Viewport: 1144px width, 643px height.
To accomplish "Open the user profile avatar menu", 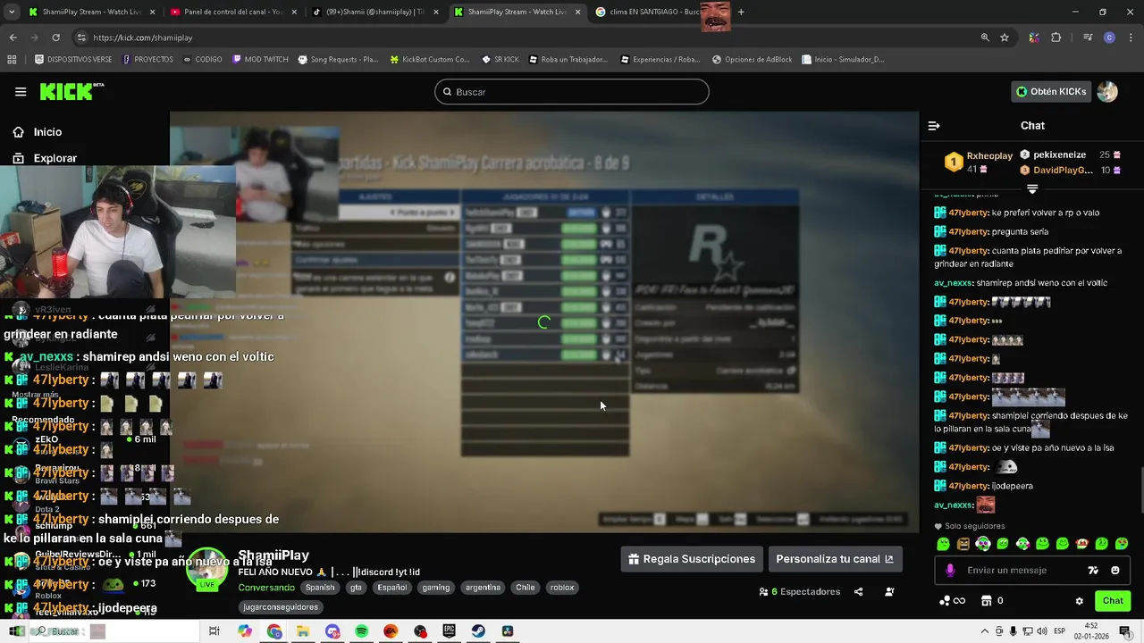I will click(1107, 91).
